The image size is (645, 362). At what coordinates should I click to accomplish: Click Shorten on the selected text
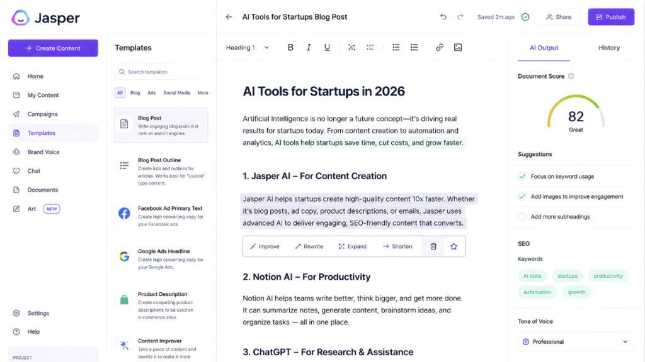(x=397, y=246)
